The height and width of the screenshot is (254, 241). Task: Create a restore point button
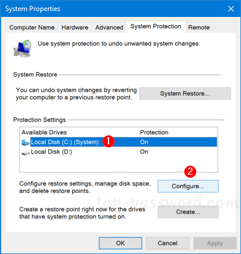click(188, 212)
